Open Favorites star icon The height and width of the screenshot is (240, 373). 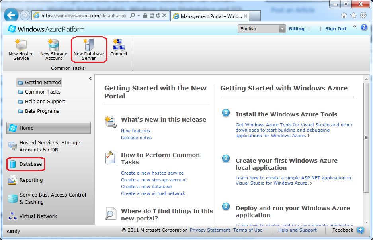pyautogui.click(x=354, y=16)
